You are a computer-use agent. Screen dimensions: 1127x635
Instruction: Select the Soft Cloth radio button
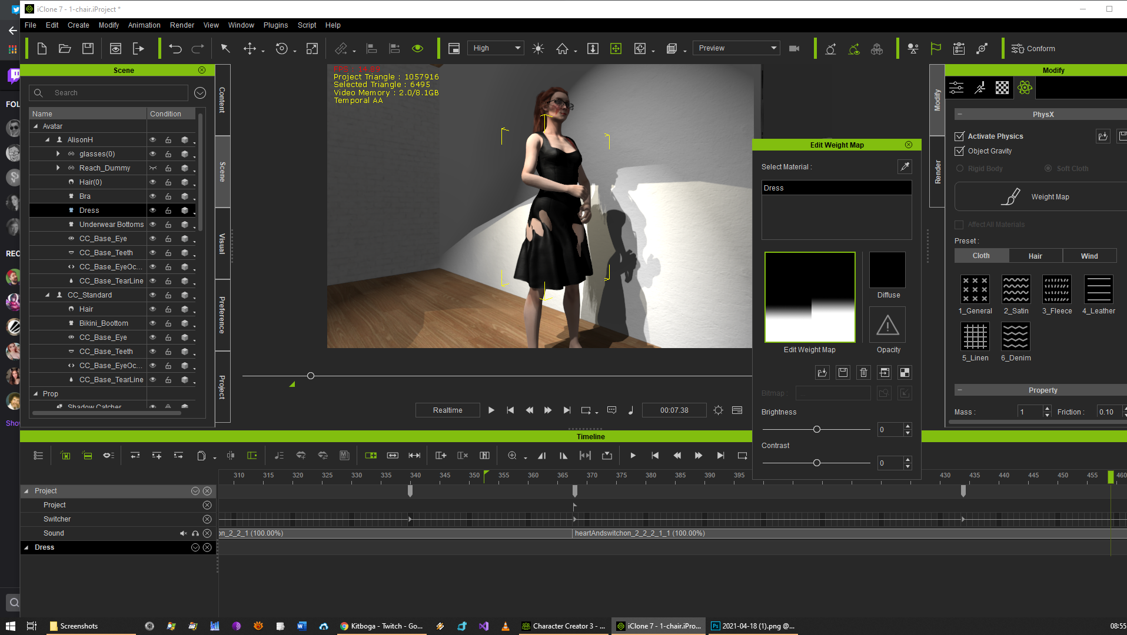(1048, 168)
